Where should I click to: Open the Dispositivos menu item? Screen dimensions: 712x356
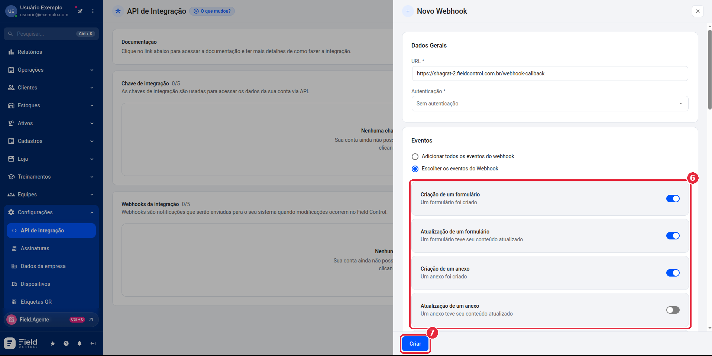[x=51, y=284]
